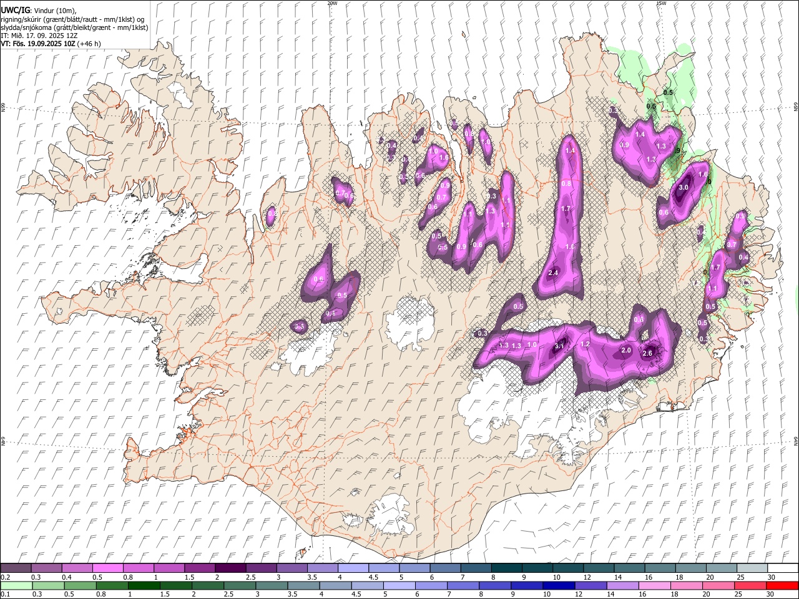The image size is (799, 599).
Task: Select the 'VT: Fös. 19.09.2025 10Z' line
Action: coord(37,44)
